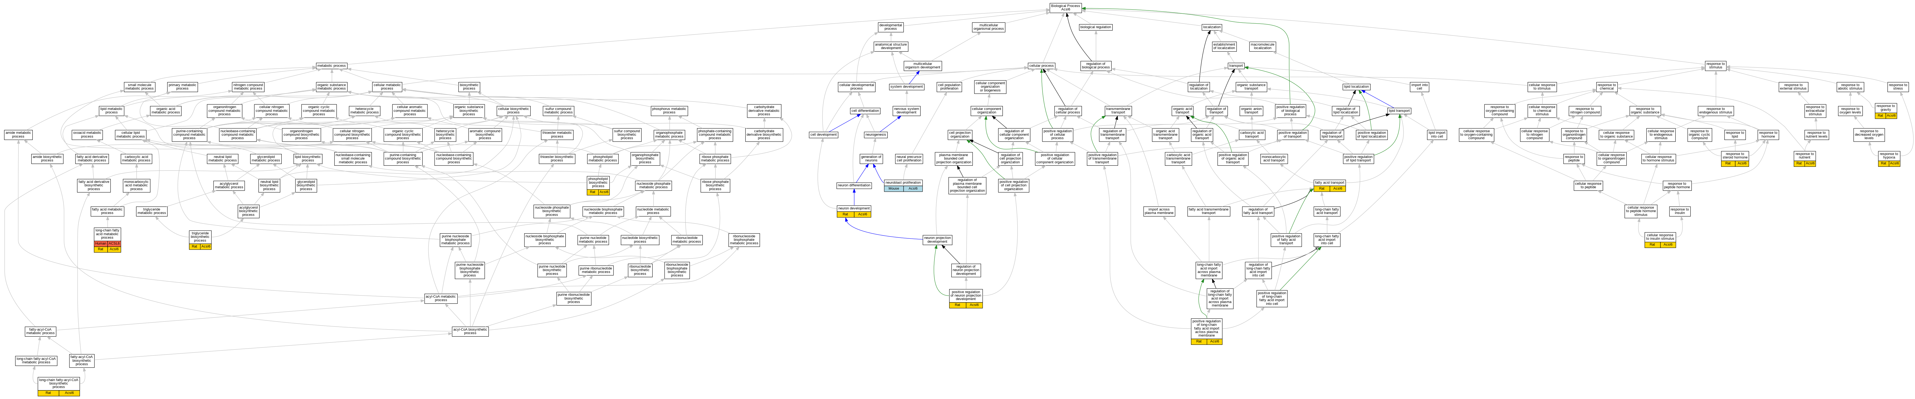Click 'oxoacid metabolic process' node

87,135
